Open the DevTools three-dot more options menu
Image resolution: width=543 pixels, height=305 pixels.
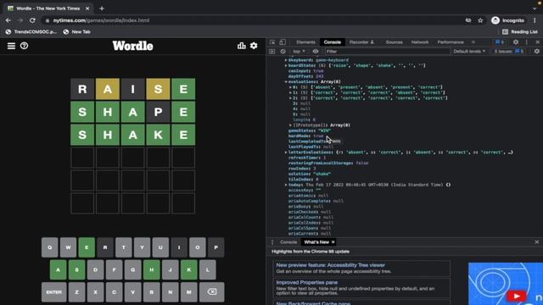527,42
